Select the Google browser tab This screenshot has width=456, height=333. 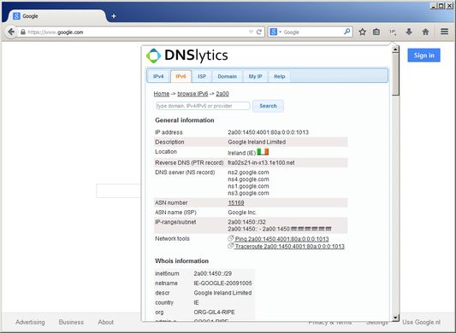click(56, 16)
